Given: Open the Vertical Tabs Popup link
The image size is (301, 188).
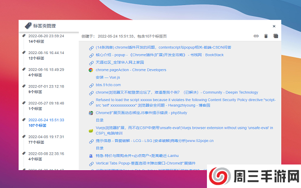Looking at the screenshot, I should (x=145, y=163).
